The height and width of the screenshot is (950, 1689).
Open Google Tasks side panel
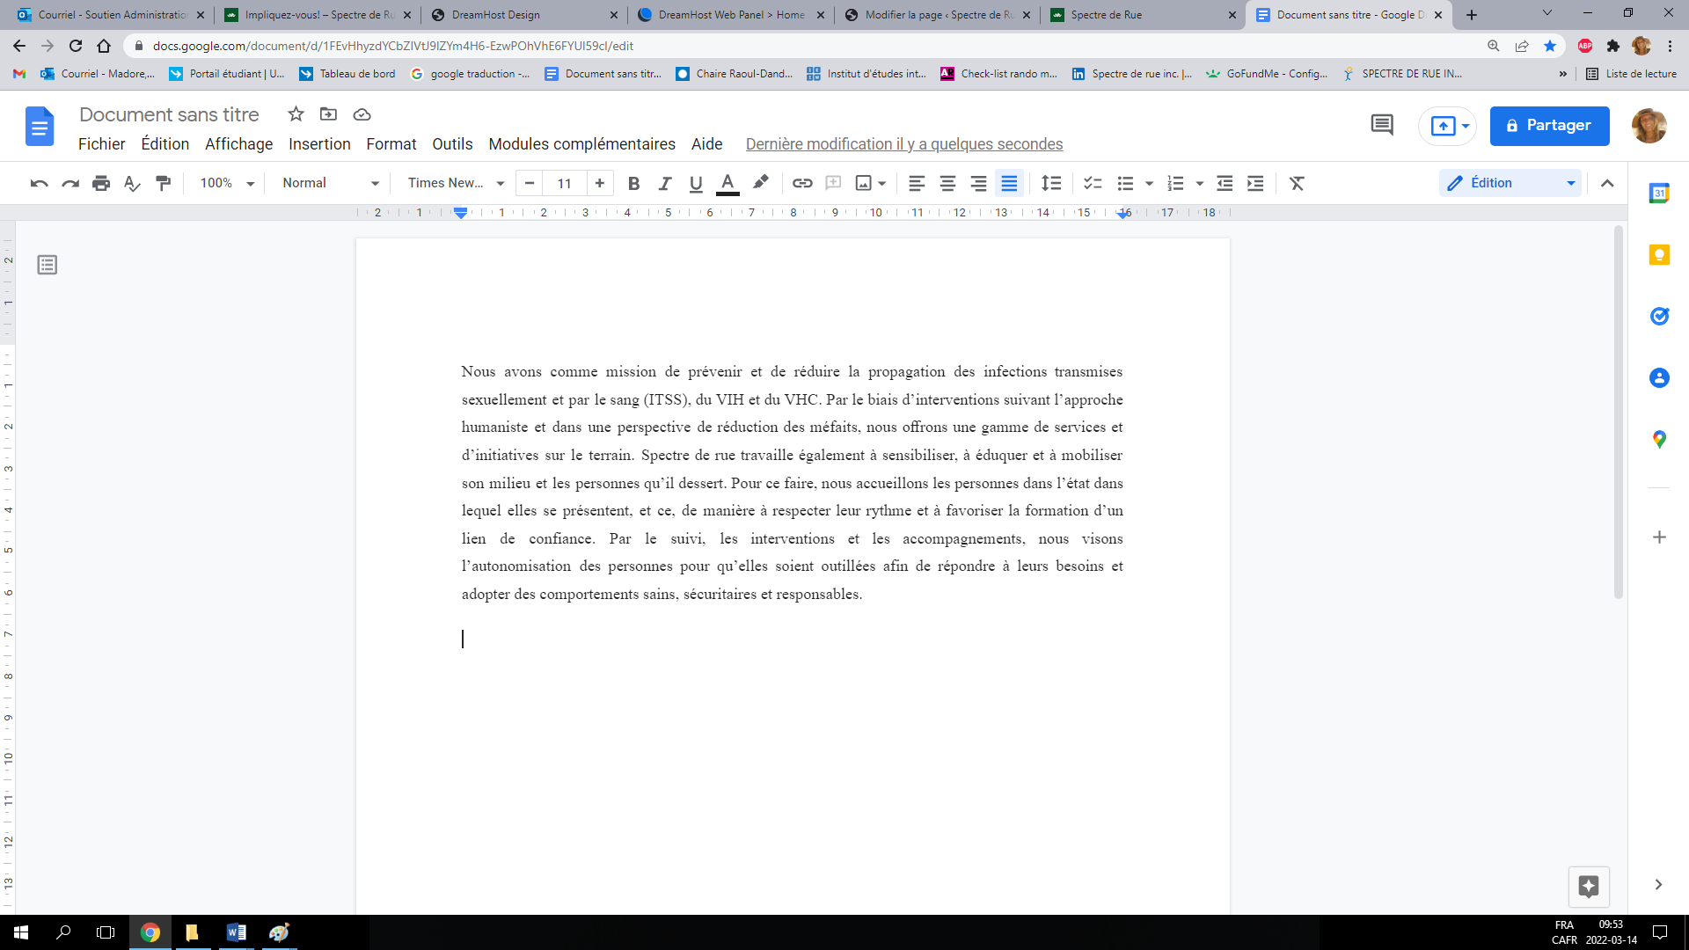pos(1659,316)
